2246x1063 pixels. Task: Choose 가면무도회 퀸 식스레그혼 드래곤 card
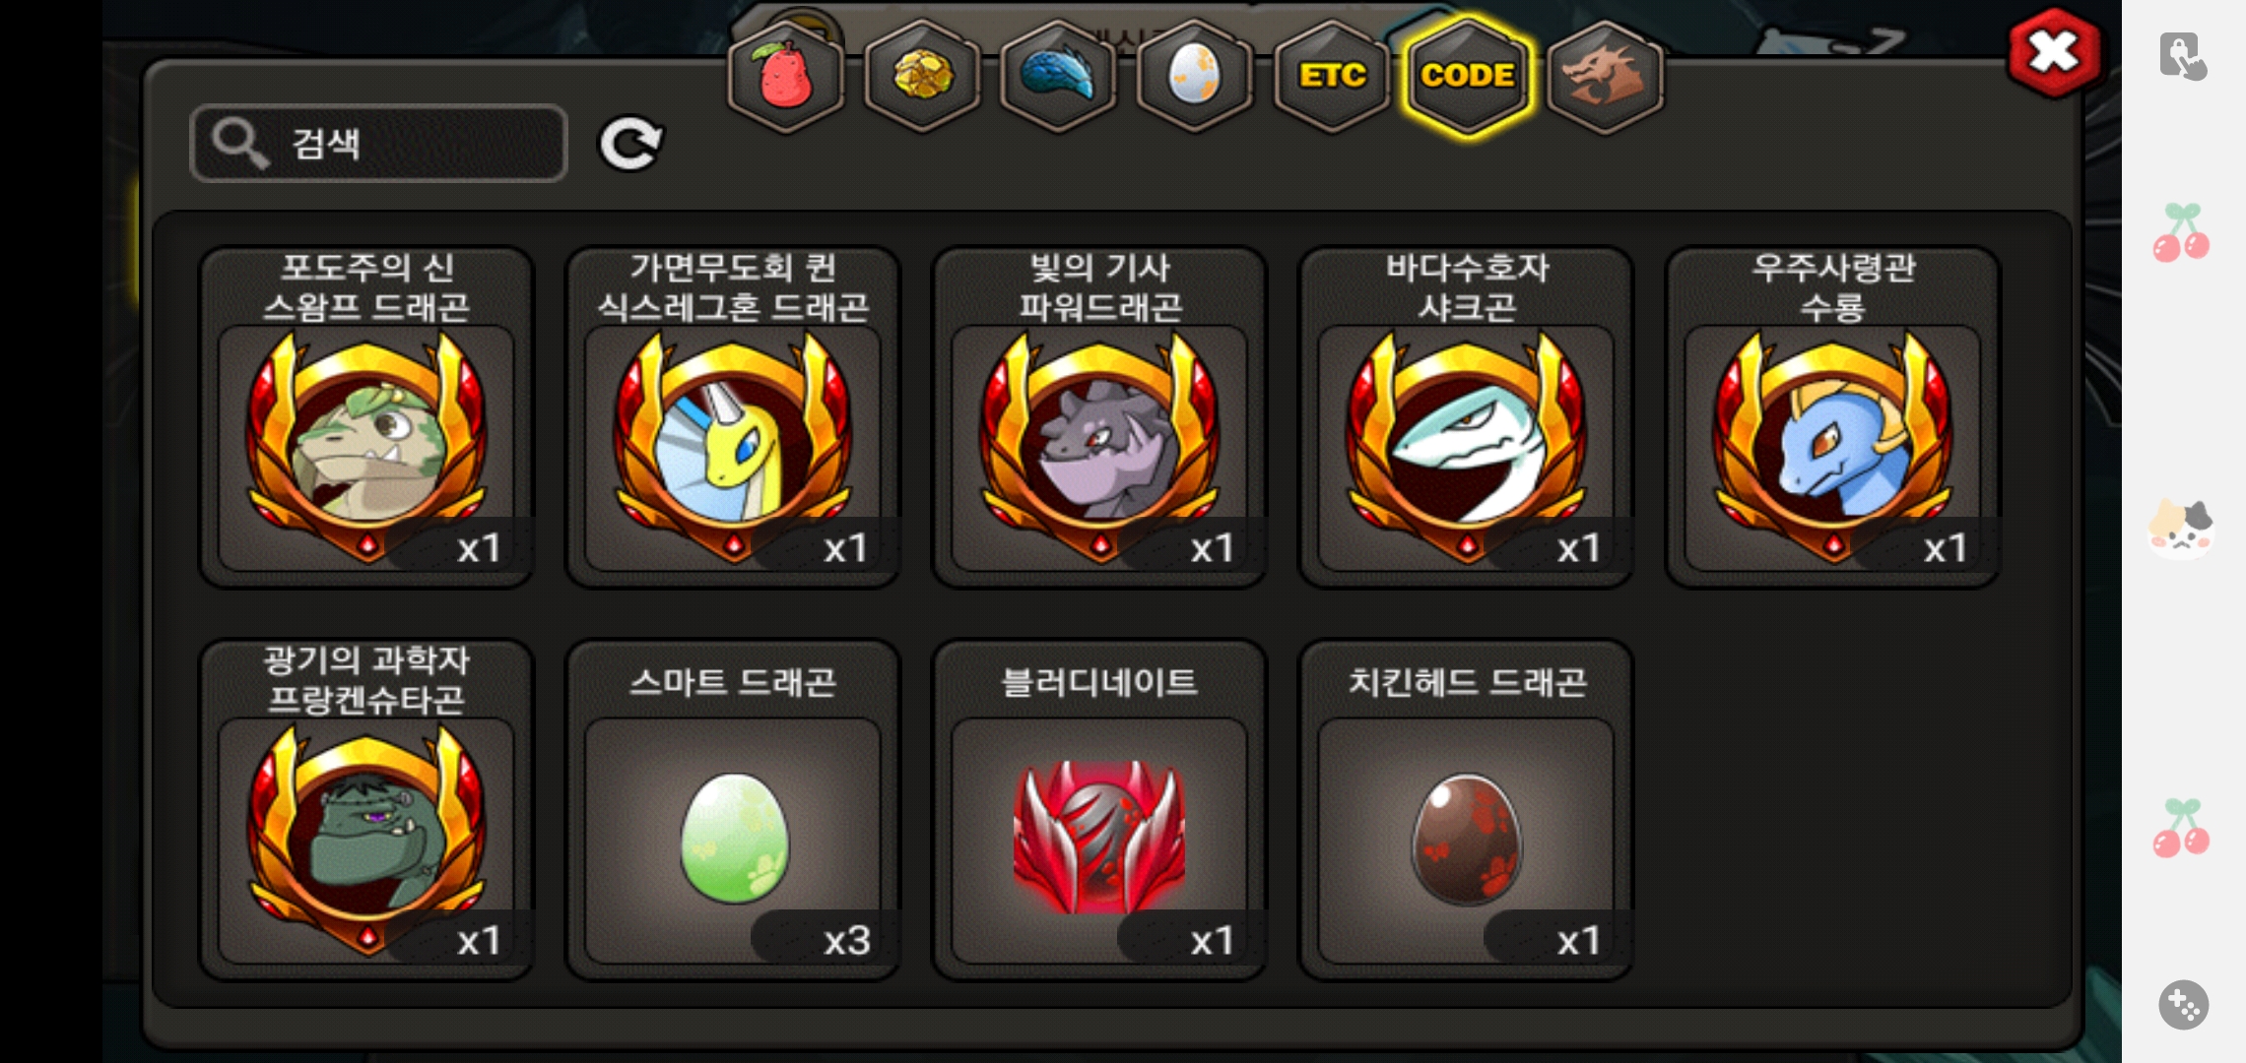tap(733, 417)
